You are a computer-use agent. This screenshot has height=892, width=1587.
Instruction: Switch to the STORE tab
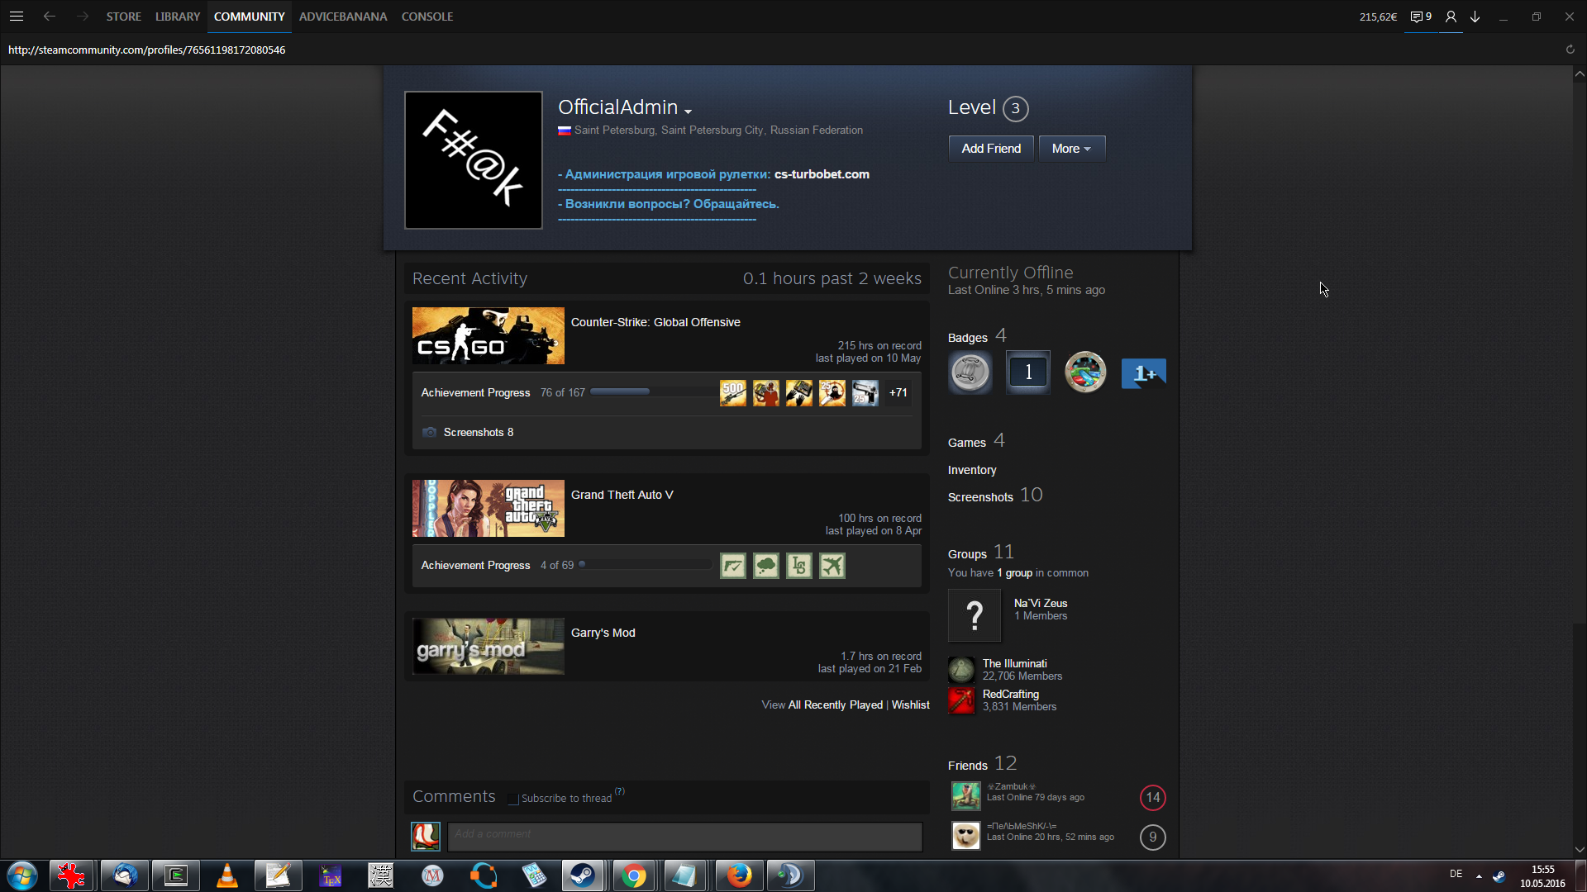pyautogui.click(x=123, y=17)
